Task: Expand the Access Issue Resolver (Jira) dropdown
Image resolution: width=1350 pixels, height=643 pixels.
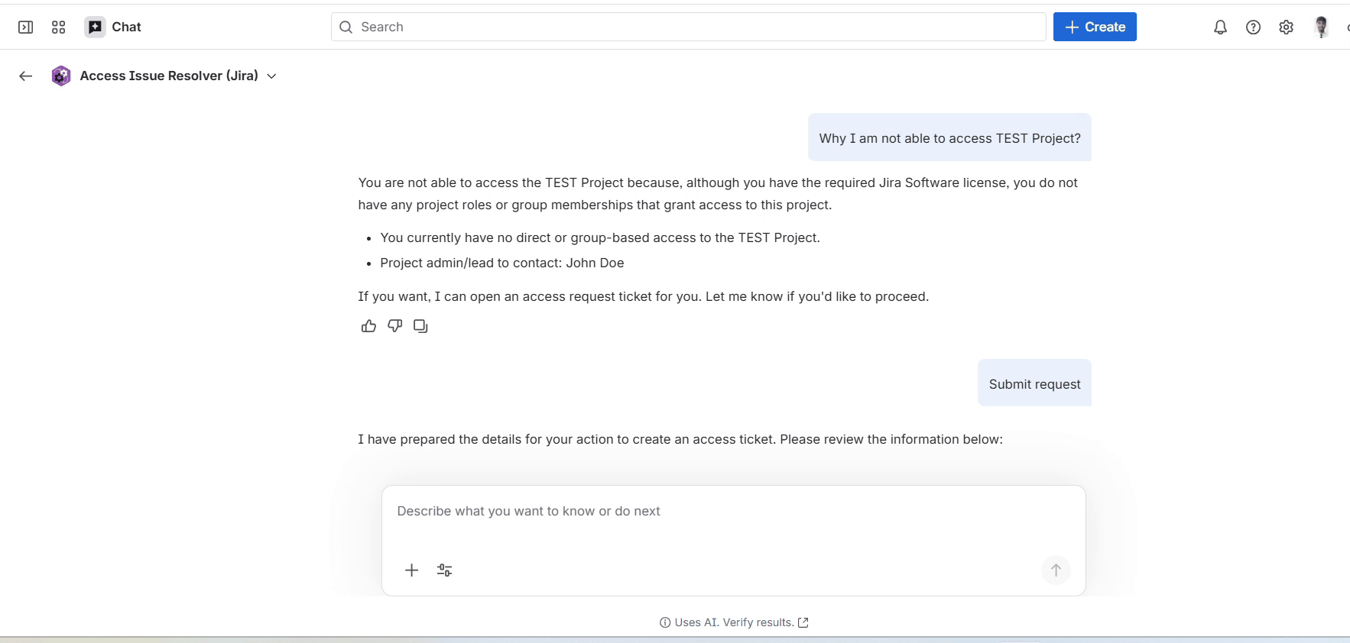Action: click(271, 76)
